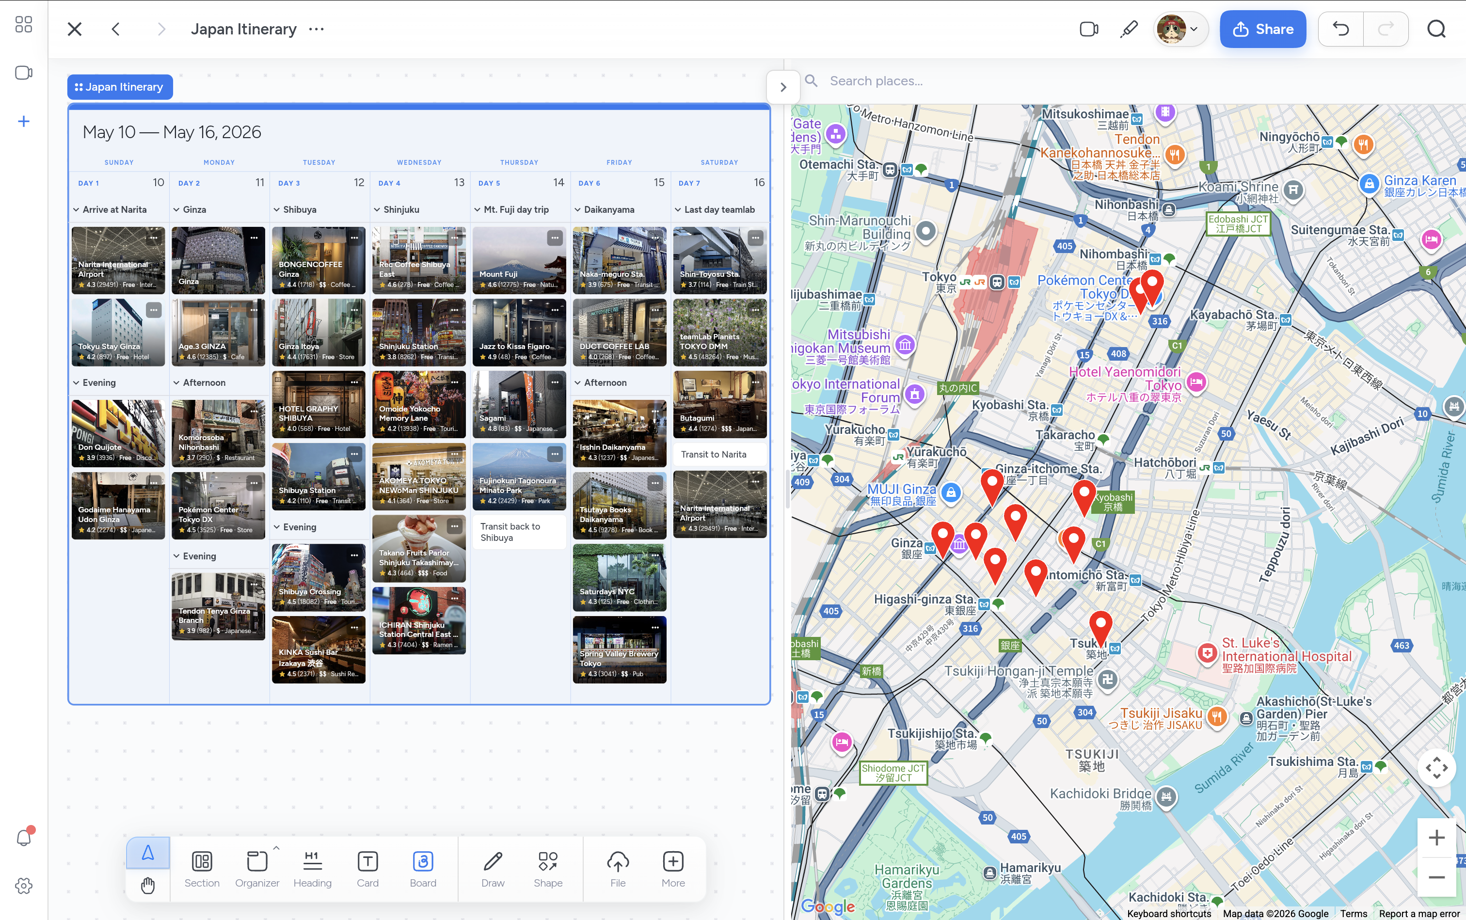Select the Organizer tool
Viewport: 1466px width, 920px height.
[x=256, y=868]
